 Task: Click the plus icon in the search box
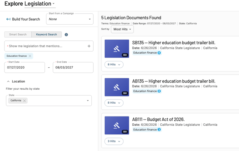pyautogui.click(x=89, y=46)
